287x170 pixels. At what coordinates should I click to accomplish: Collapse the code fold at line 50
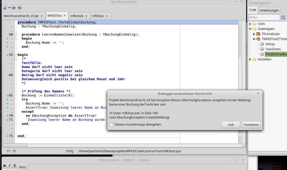click(16, 35)
